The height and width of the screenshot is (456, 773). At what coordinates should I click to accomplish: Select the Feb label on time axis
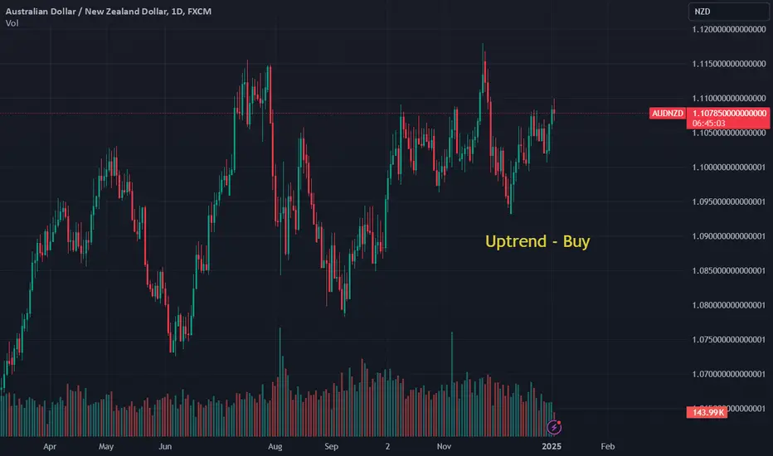coord(607,446)
